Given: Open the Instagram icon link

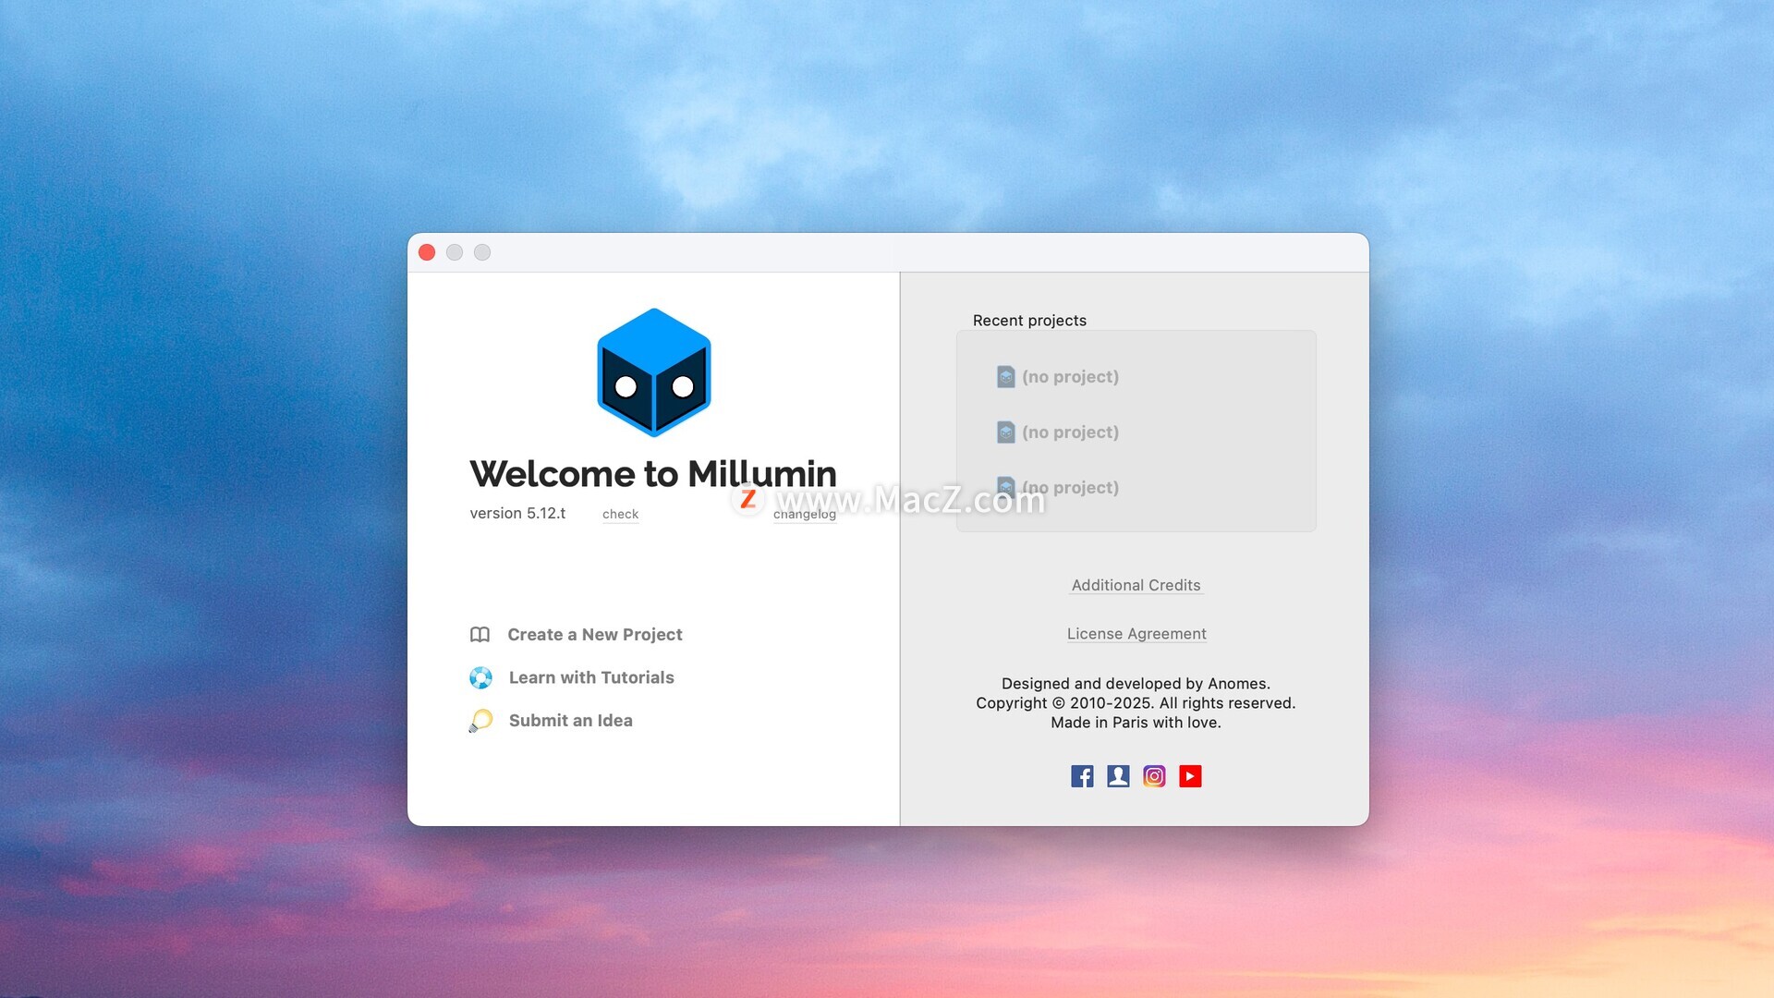Looking at the screenshot, I should point(1154,776).
